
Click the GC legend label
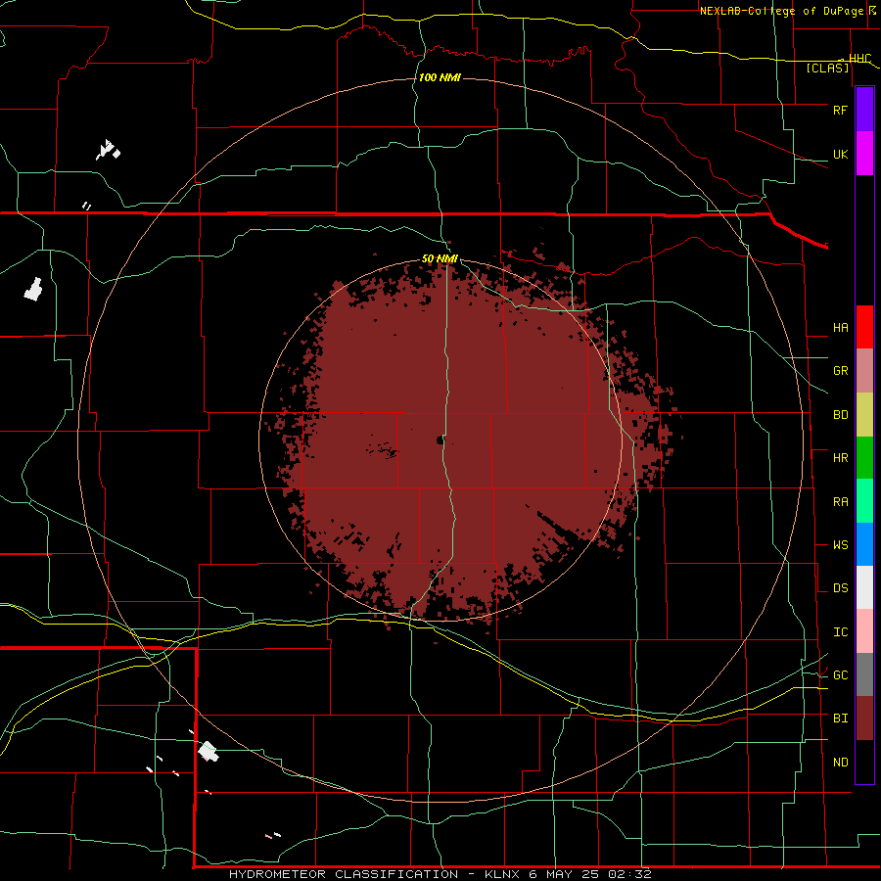coord(840,674)
